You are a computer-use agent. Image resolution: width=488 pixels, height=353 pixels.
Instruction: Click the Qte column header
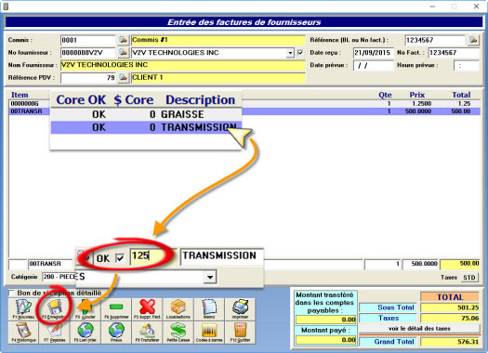coord(385,95)
